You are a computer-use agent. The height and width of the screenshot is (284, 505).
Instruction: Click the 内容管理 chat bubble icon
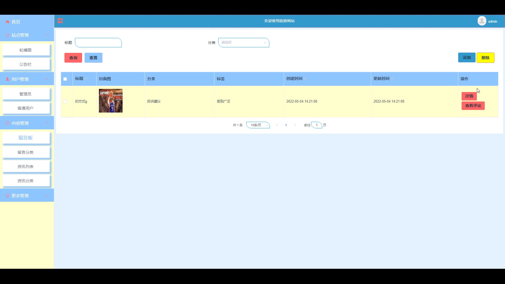click(x=7, y=123)
